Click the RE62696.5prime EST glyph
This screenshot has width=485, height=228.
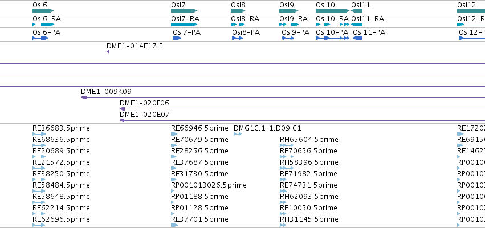pyautogui.click(x=39, y=225)
